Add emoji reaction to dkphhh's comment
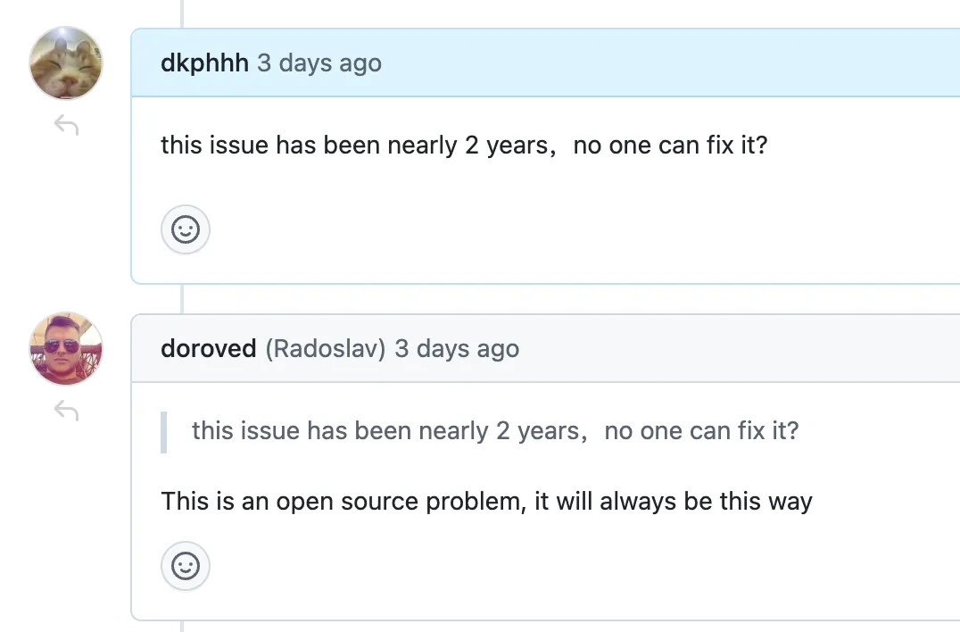 pyautogui.click(x=186, y=229)
